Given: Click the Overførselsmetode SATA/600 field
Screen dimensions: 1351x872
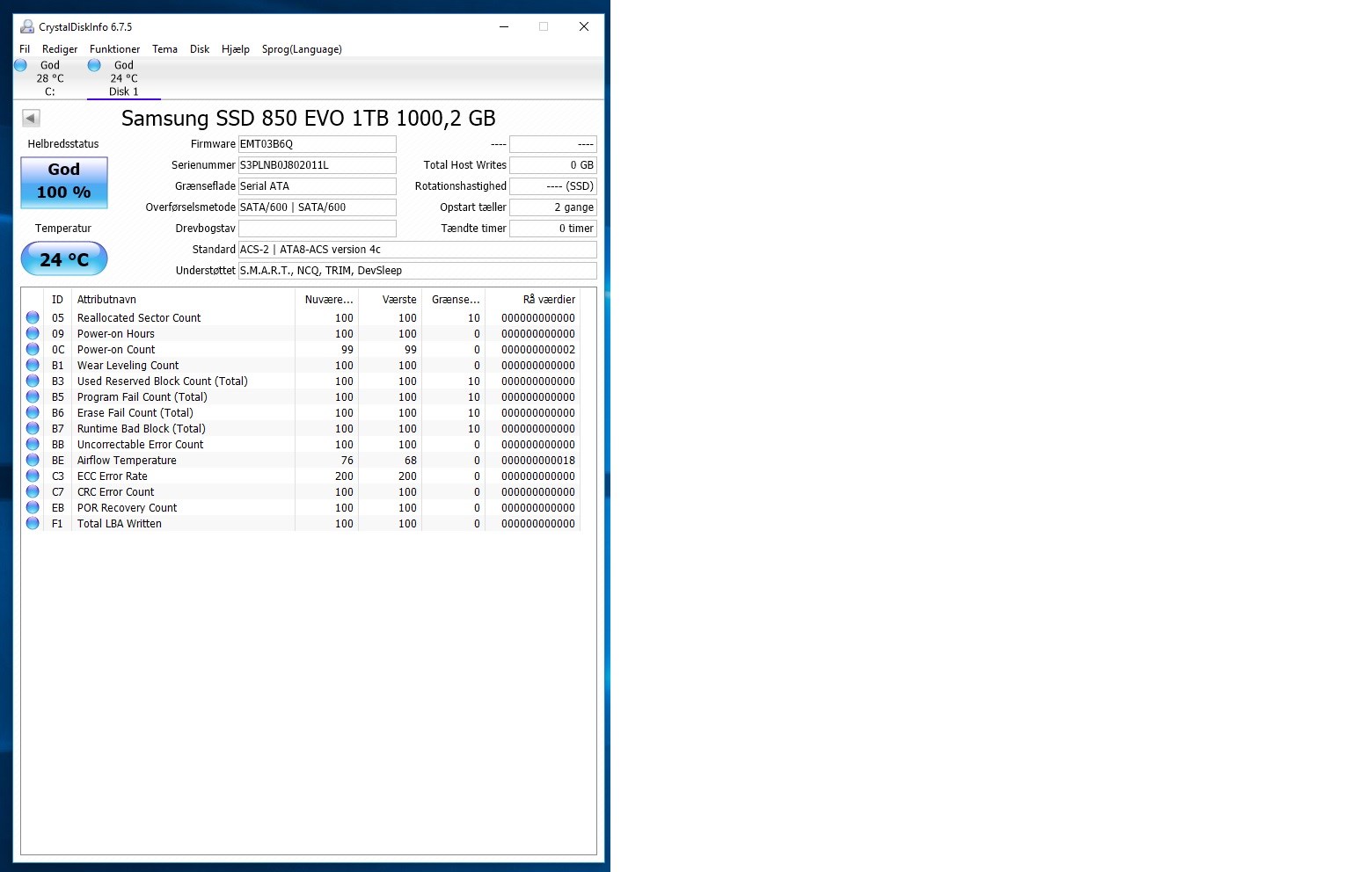Looking at the screenshot, I should pos(318,207).
